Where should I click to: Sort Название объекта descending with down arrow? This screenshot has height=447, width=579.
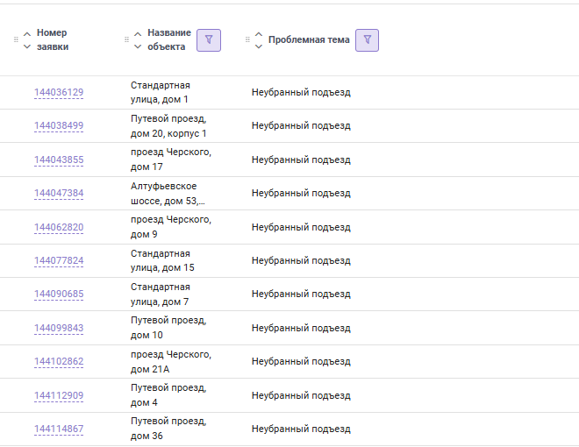pos(138,46)
